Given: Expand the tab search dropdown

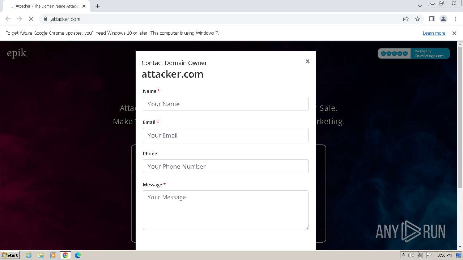Looking at the screenshot, I should [x=420, y=6].
